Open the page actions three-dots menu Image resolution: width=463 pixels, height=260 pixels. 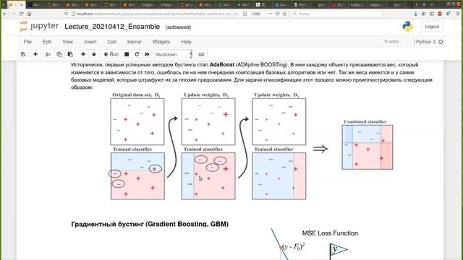click(x=270, y=14)
